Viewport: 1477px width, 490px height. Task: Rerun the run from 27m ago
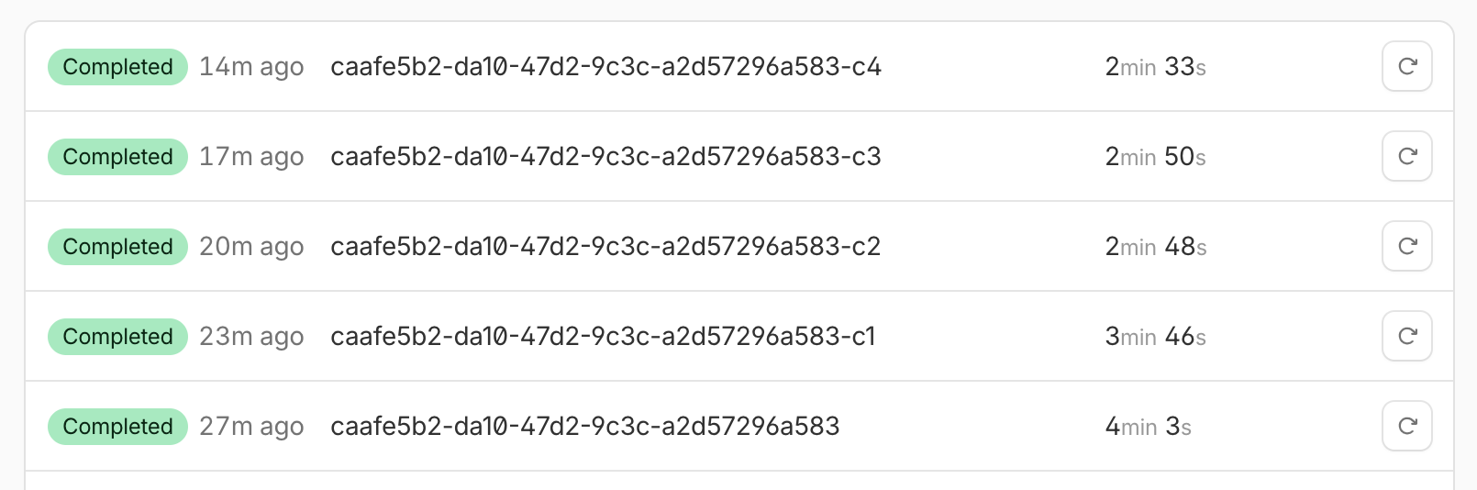click(1406, 426)
